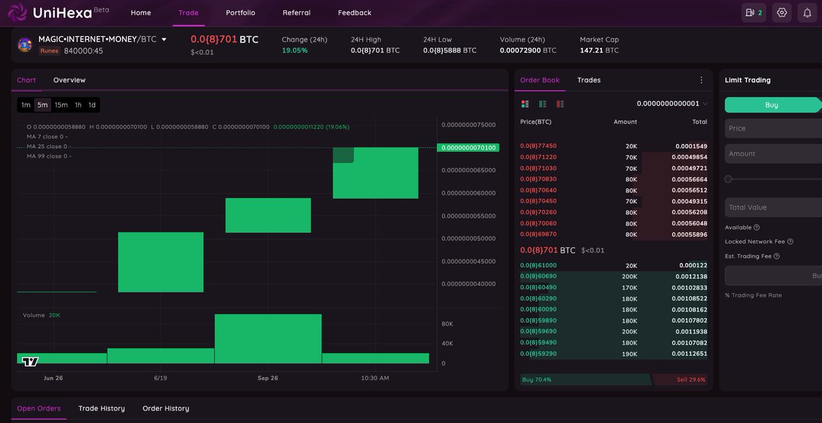Image resolution: width=822 pixels, height=423 pixels.
Task: Click the MAGIC•INTERNET•MONEY token avatar icon
Action: (x=25, y=44)
